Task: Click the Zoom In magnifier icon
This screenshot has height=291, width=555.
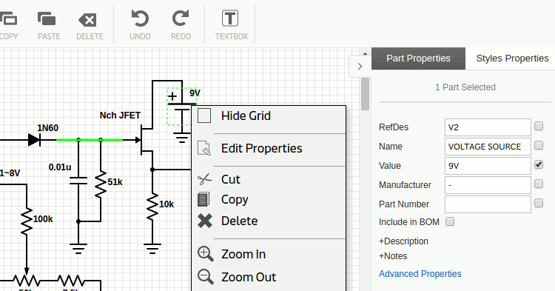Action: 205,254
